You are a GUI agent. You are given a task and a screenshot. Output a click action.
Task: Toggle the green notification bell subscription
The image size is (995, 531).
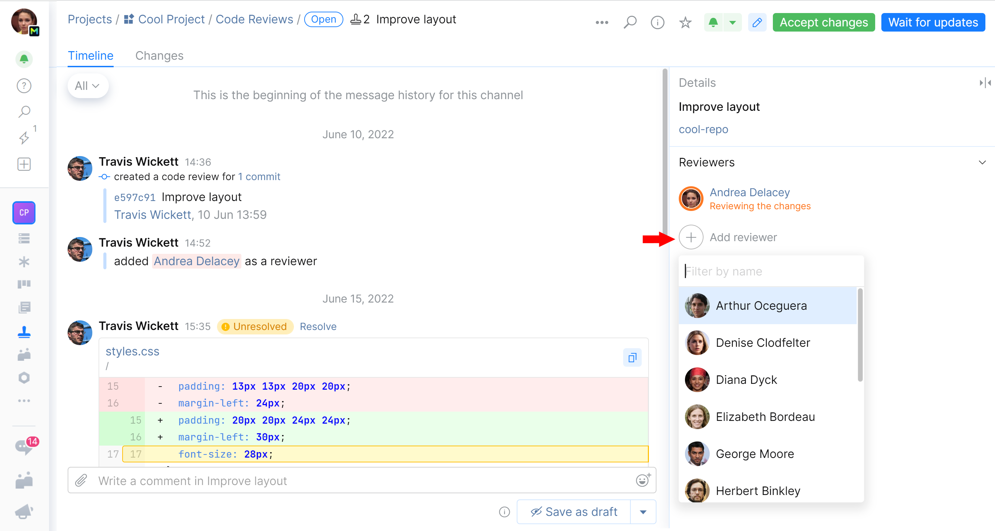pyautogui.click(x=713, y=22)
